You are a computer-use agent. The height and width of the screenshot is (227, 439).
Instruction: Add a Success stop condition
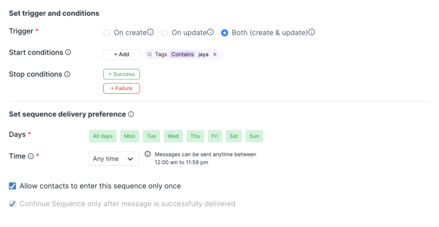pos(121,74)
